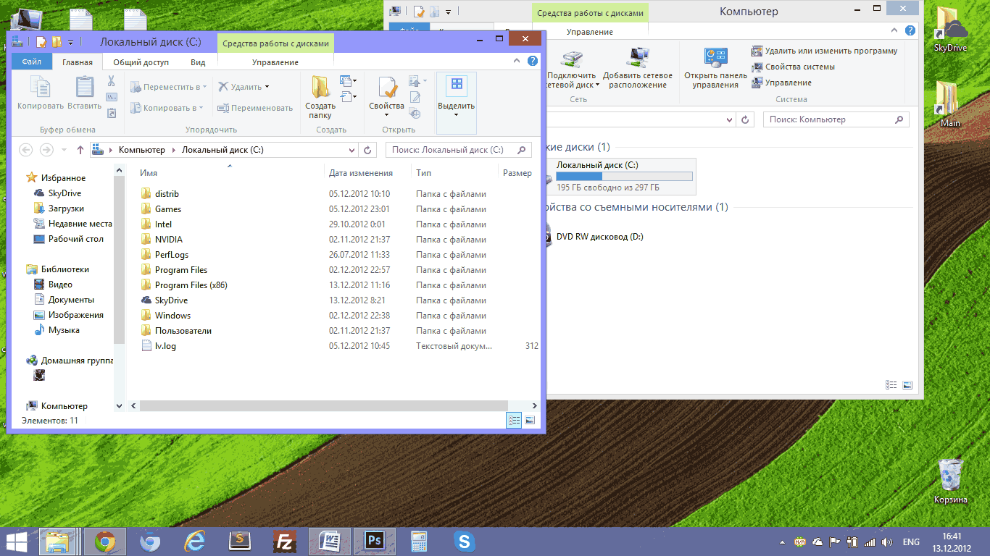
Task: Open the recent locations dropdown beside the forward arrow
Action: click(x=64, y=150)
